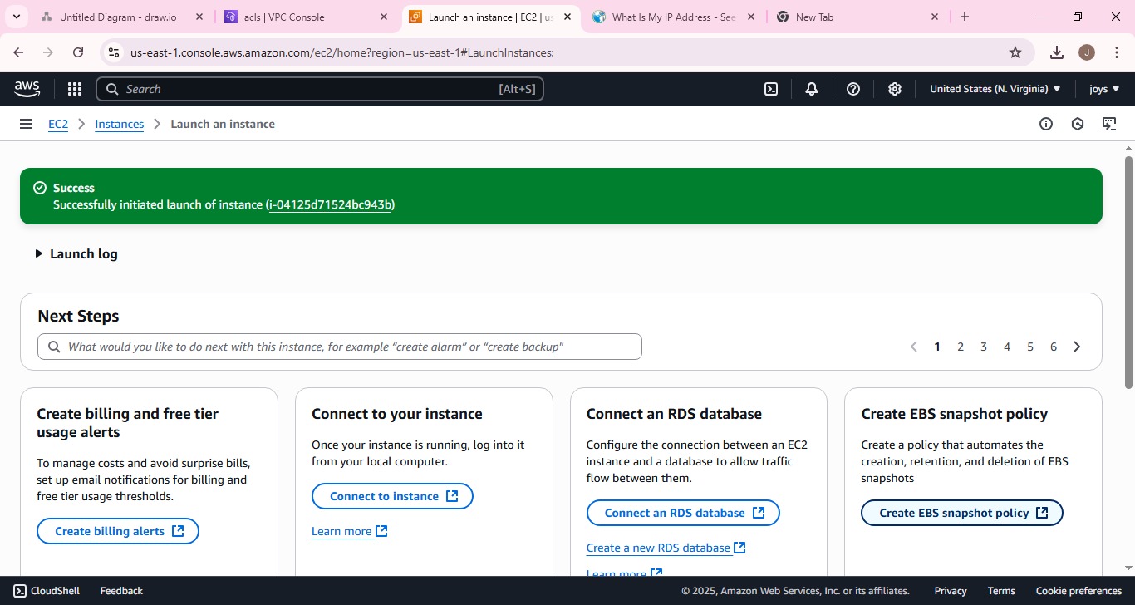Go to the next page of Next Steps
This screenshot has width=1135, height=605.
click(1077, 347)
